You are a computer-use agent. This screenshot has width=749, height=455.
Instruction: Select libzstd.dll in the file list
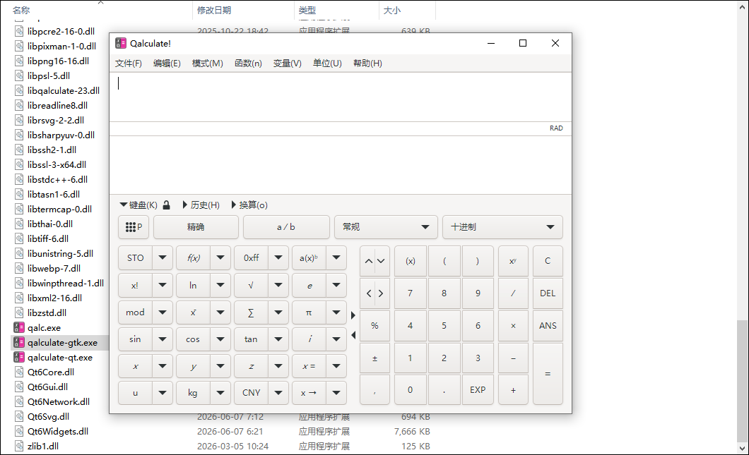click(x=47, y=313)
